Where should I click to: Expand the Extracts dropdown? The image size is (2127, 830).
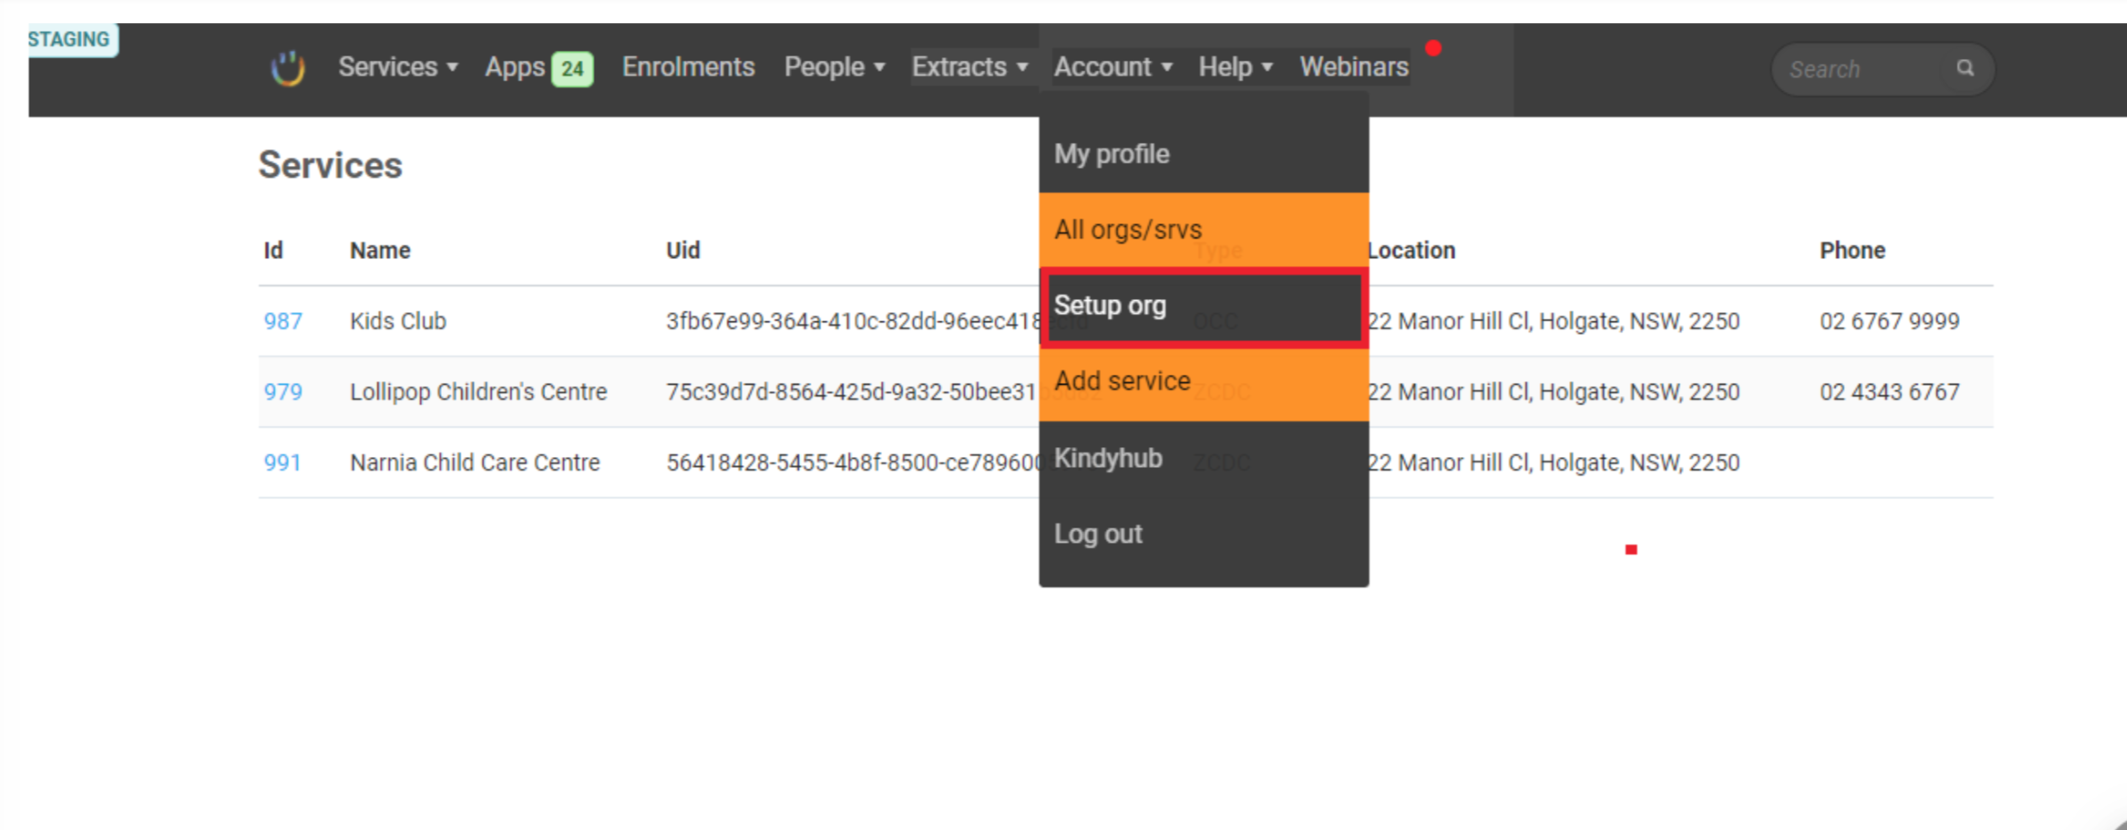point(970,67)
